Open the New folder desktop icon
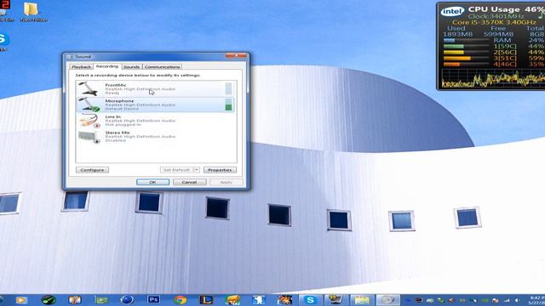545x306 pixels. [x=33, y=11]
